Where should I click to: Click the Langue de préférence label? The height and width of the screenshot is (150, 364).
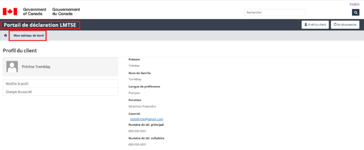click(144, 87)
